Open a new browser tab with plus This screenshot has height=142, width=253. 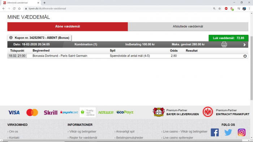coord(44,3)
